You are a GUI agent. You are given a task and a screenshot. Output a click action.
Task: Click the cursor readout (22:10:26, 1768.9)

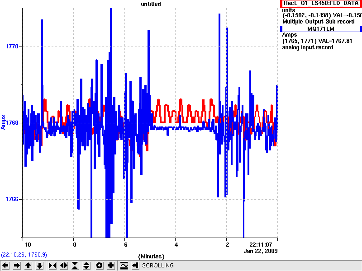click(24, 255)
